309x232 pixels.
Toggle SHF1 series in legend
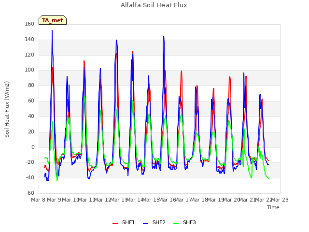click(124, 222)
